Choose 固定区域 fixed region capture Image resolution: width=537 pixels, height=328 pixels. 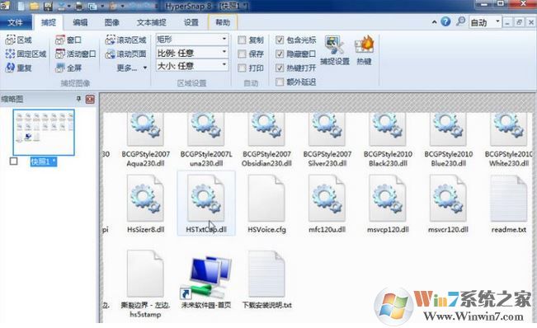point(26,54)
